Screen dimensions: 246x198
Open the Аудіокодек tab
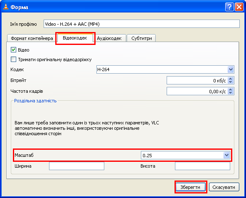pos(109,38)
